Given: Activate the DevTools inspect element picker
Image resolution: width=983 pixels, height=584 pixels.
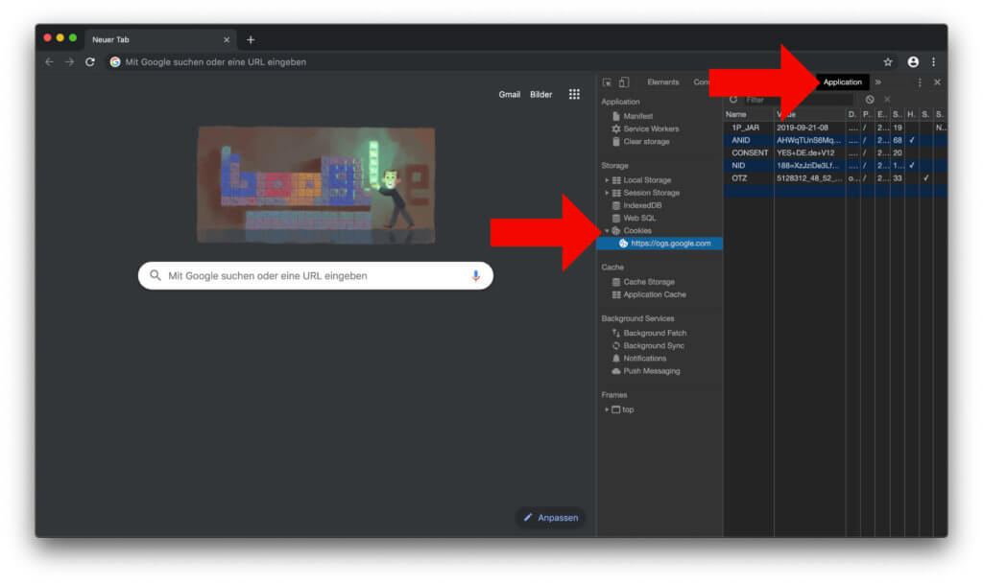Looking at the screenshot, I should click(607, 82).
